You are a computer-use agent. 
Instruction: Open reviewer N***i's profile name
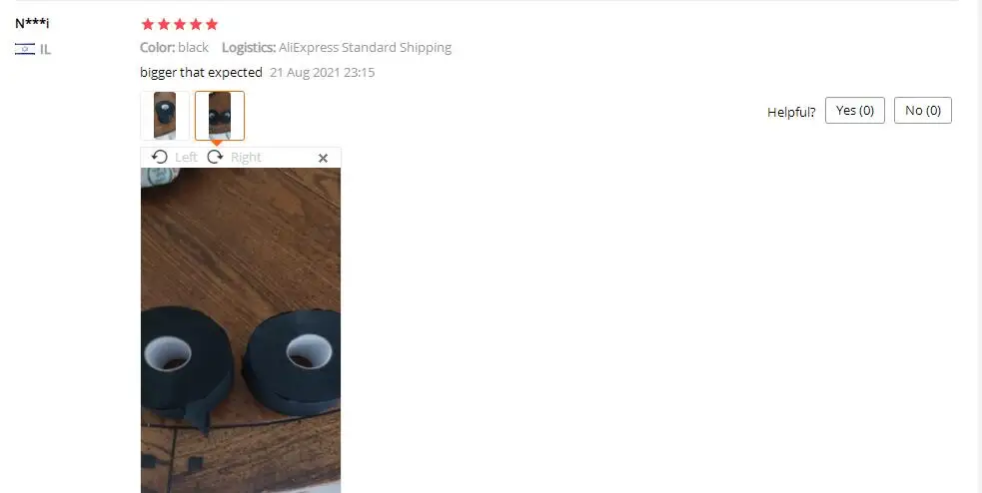[32, 24]
